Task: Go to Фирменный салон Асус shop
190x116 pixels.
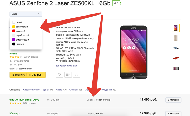Action: pos(173,100)
